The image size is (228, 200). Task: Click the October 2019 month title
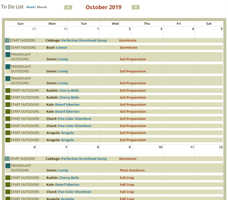[x=104, y=7]
